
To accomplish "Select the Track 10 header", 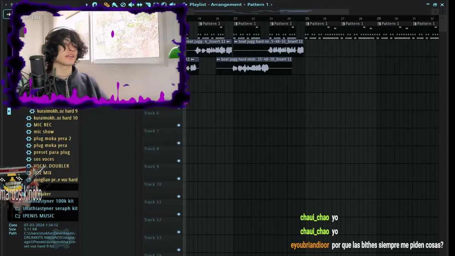I will tap(162, 190).
